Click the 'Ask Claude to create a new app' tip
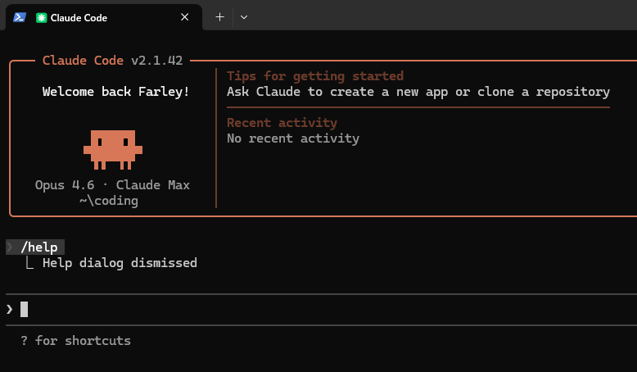This screenshot has height=372, width=637. pos(418,92)
